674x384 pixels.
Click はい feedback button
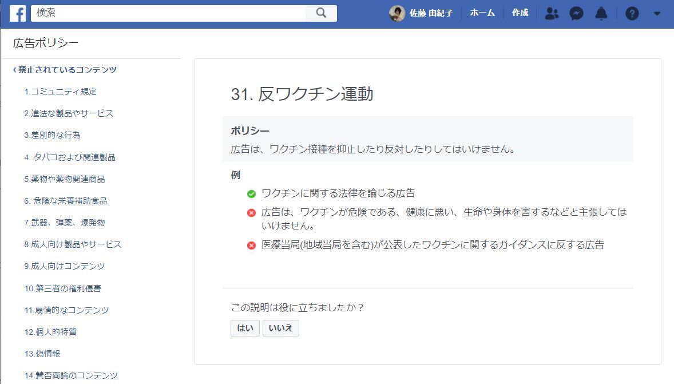click(245, 328)
